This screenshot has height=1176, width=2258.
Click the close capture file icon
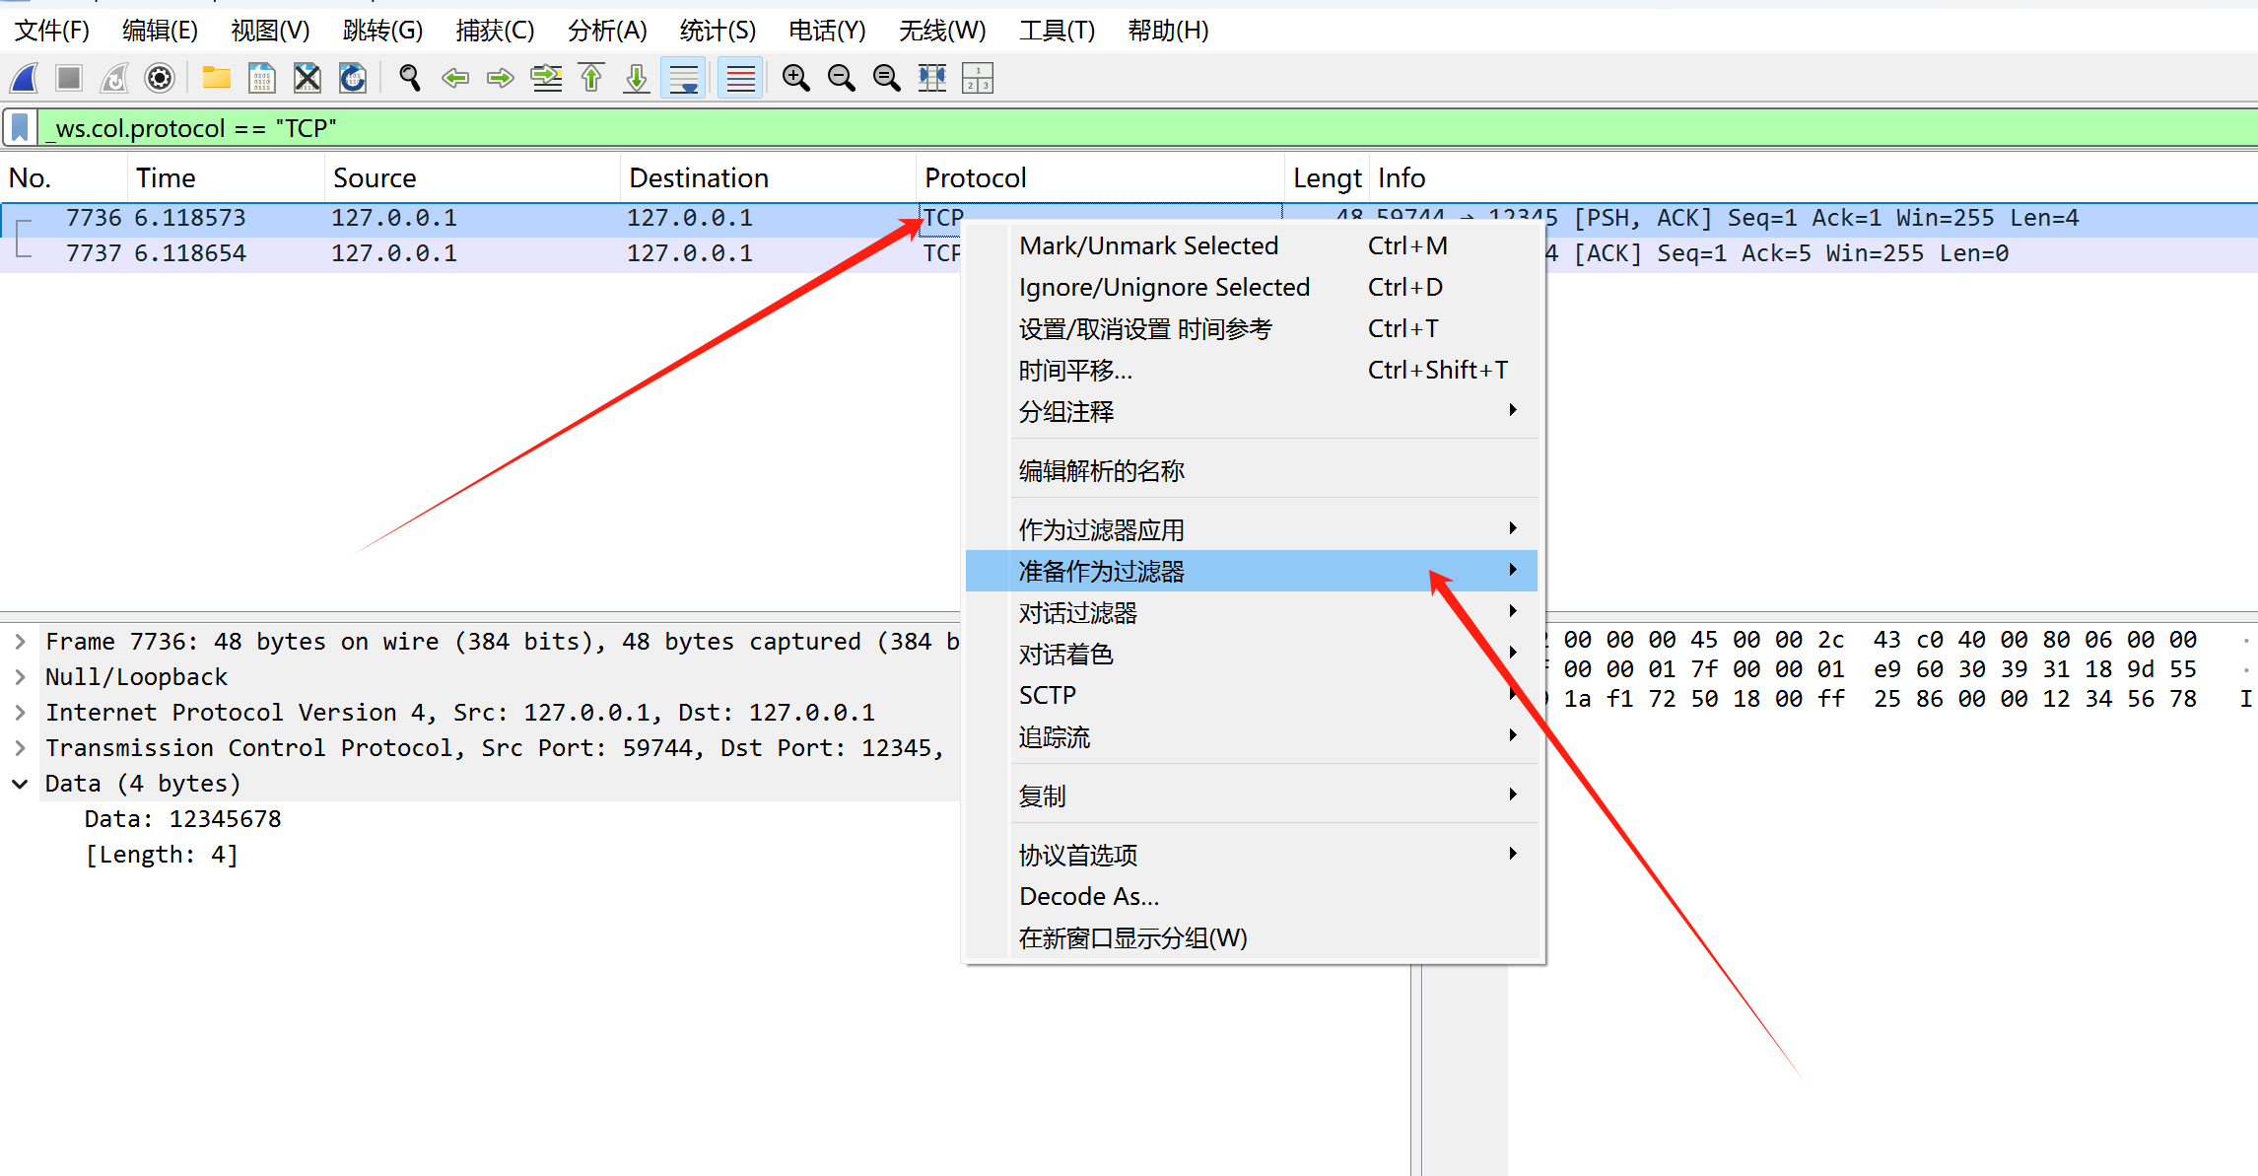click(x=308, y=78)
